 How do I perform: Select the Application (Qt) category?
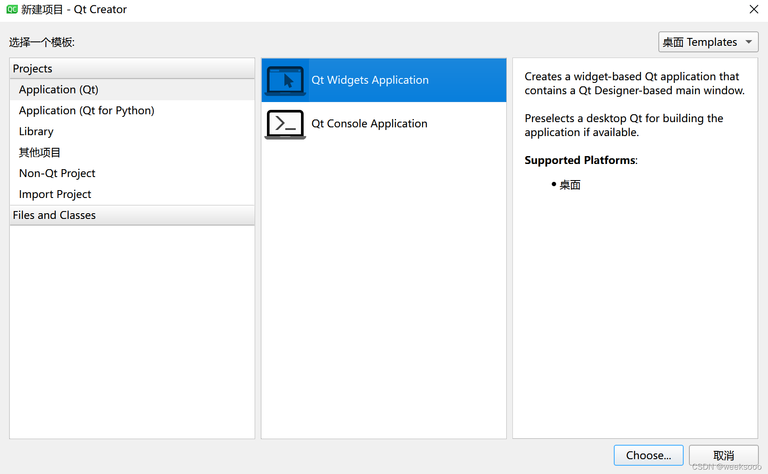[132, 90]
